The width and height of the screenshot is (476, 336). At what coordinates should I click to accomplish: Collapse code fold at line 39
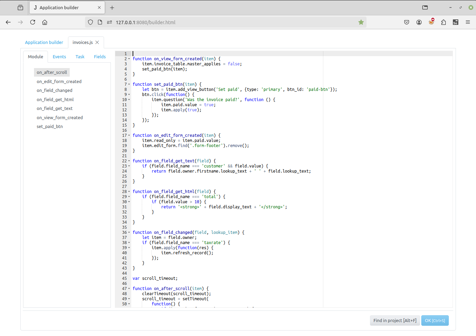[129, 248]
